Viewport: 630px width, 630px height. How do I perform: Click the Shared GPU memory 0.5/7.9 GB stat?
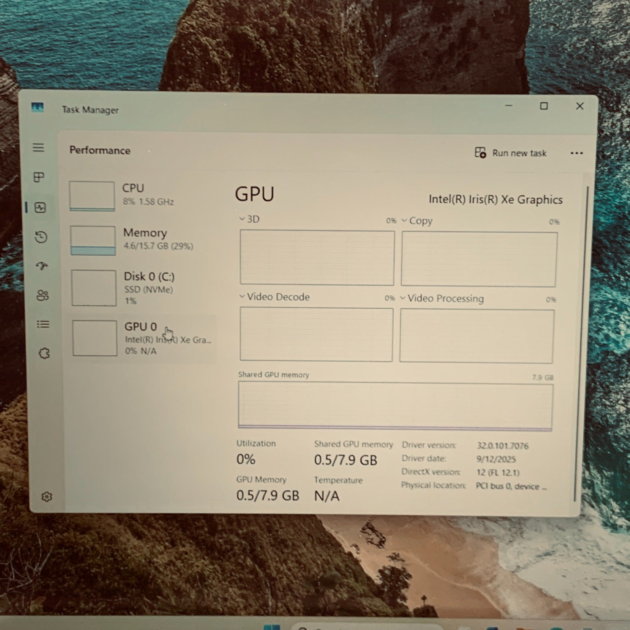(x=346, y=460)
